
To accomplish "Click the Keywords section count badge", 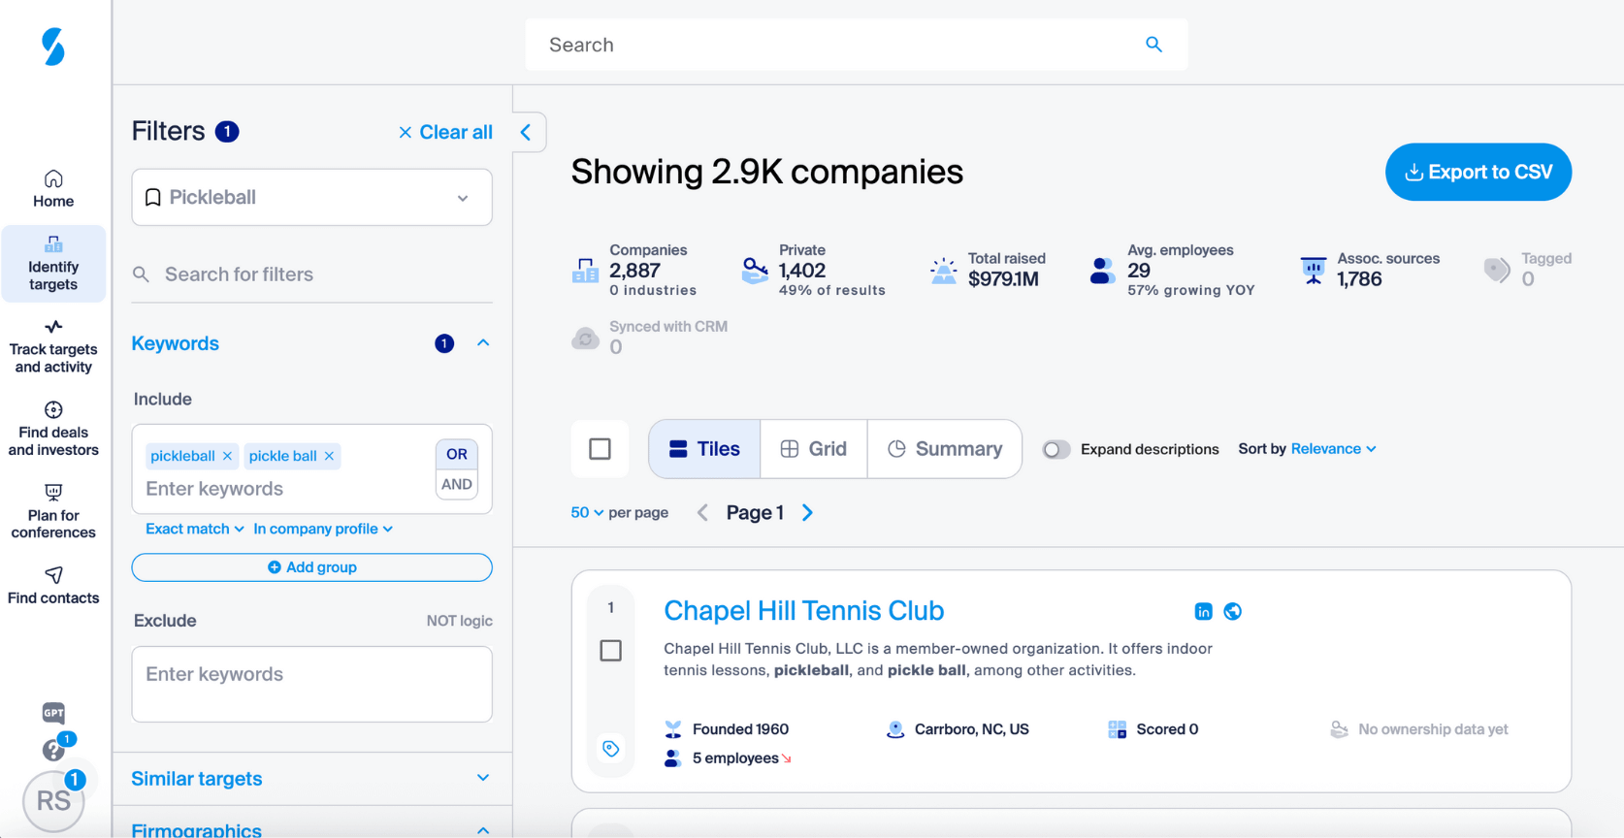I will [444, 343].
